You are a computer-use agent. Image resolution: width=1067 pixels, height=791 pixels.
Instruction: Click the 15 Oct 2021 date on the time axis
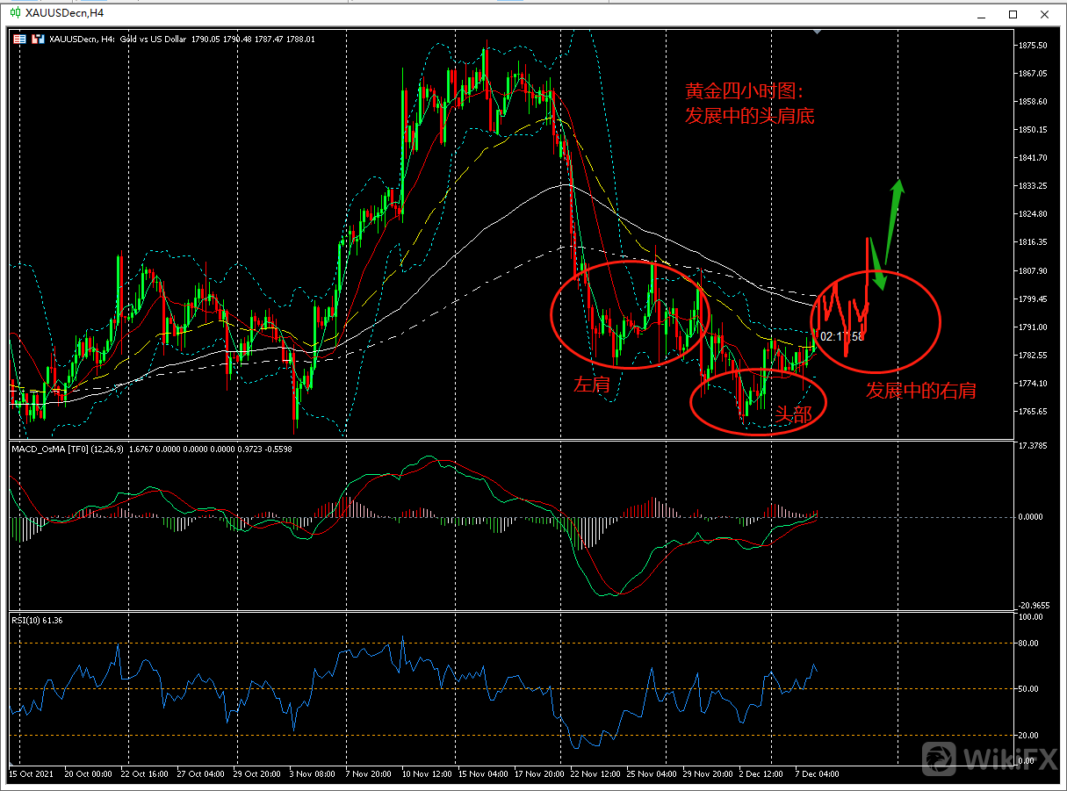coord(31,774)
